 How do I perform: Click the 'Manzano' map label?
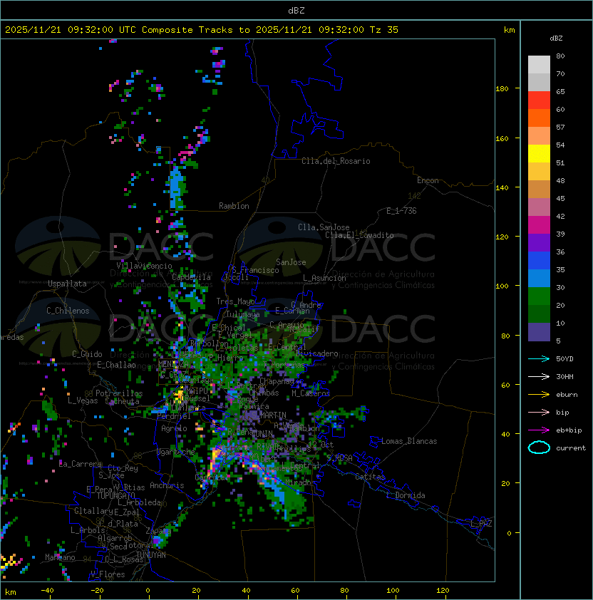coord(60,557)
